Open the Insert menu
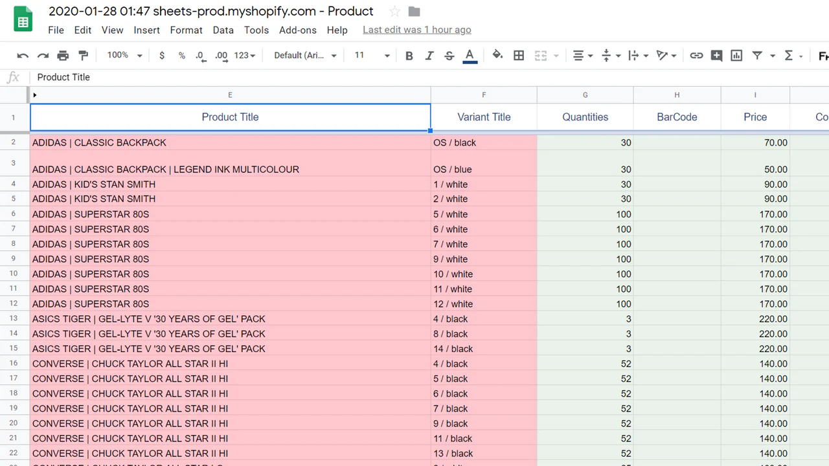 point(147,30)
